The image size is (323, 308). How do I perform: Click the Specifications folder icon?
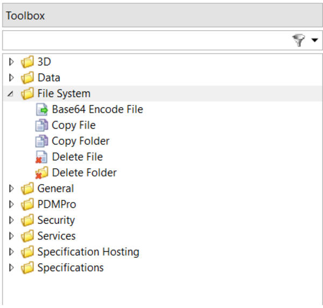point(27,268)
